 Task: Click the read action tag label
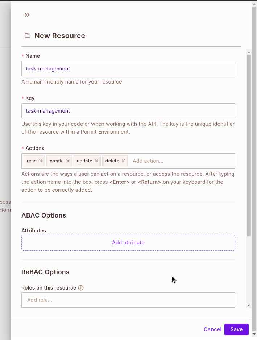32,161
